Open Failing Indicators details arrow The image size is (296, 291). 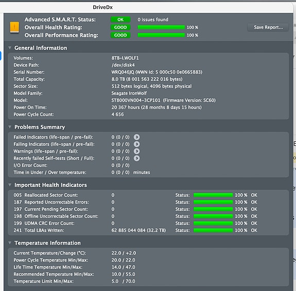point(136,144)
